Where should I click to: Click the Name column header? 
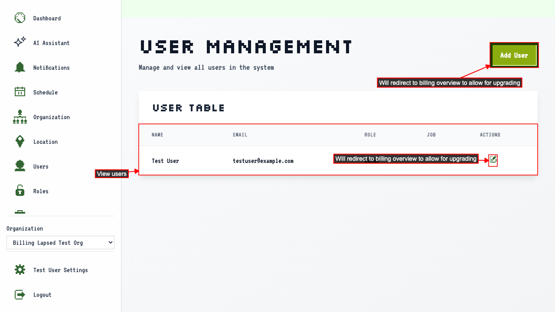157,135
